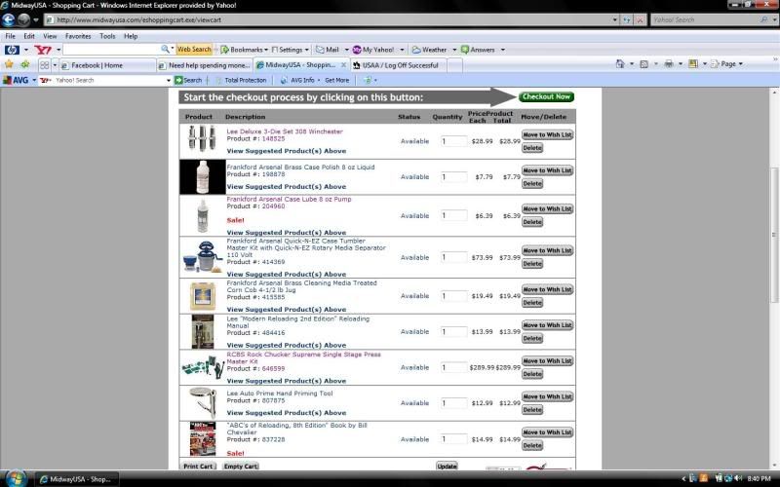
Task: Click the Yahoo toolbar Settings button
Action: (x=288, y=50)
